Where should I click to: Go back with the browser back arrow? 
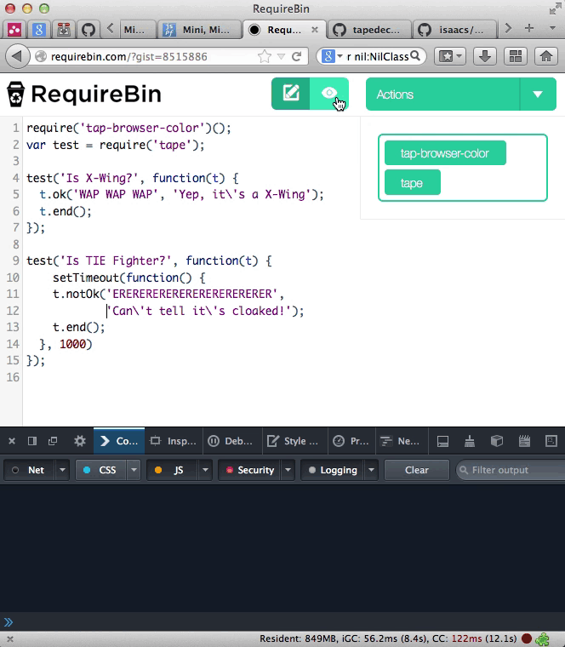tap(17, 56)
